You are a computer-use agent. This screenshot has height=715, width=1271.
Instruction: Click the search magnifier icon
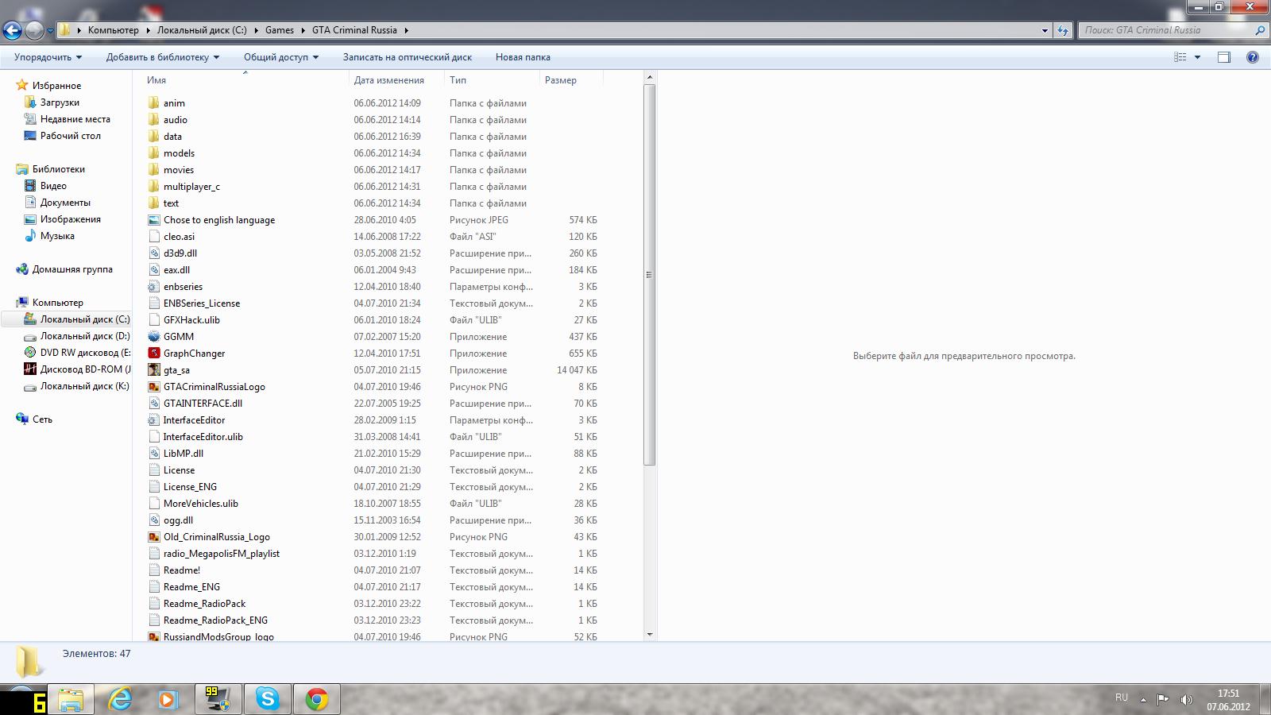pos(1260,30)
